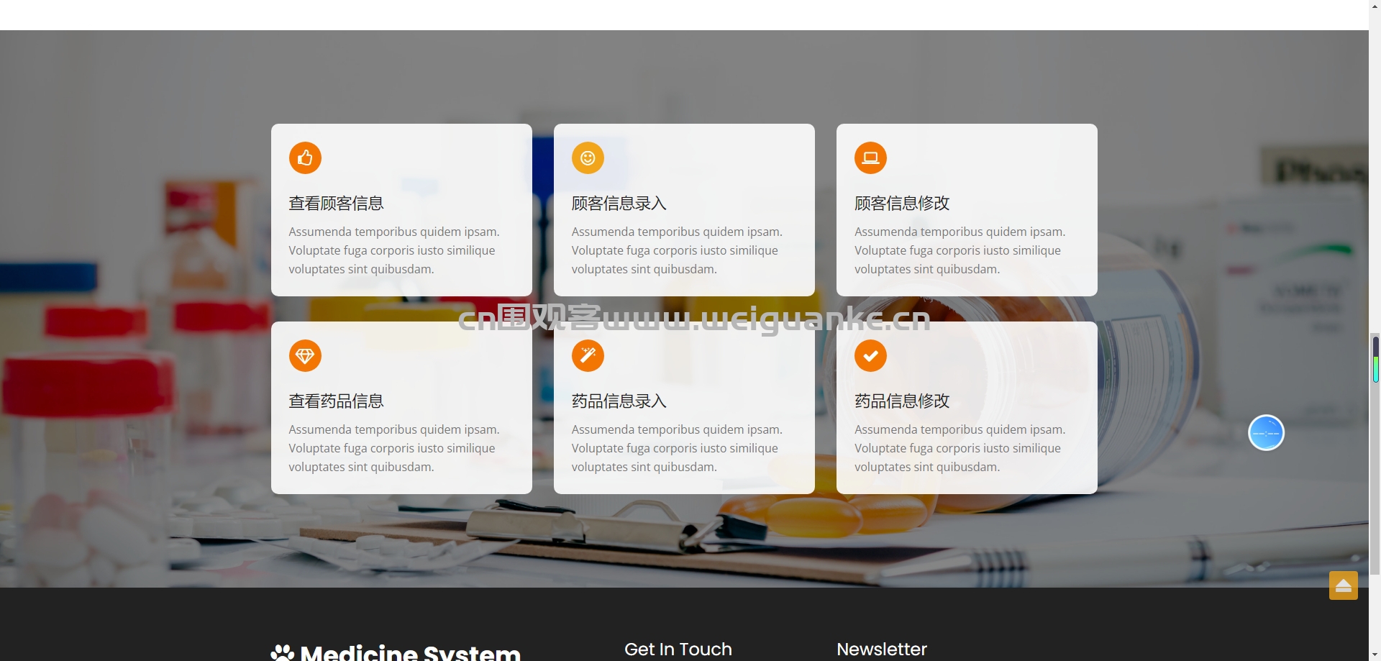
Task: Click the blue floating circle widget
Action: (1266, 432)
